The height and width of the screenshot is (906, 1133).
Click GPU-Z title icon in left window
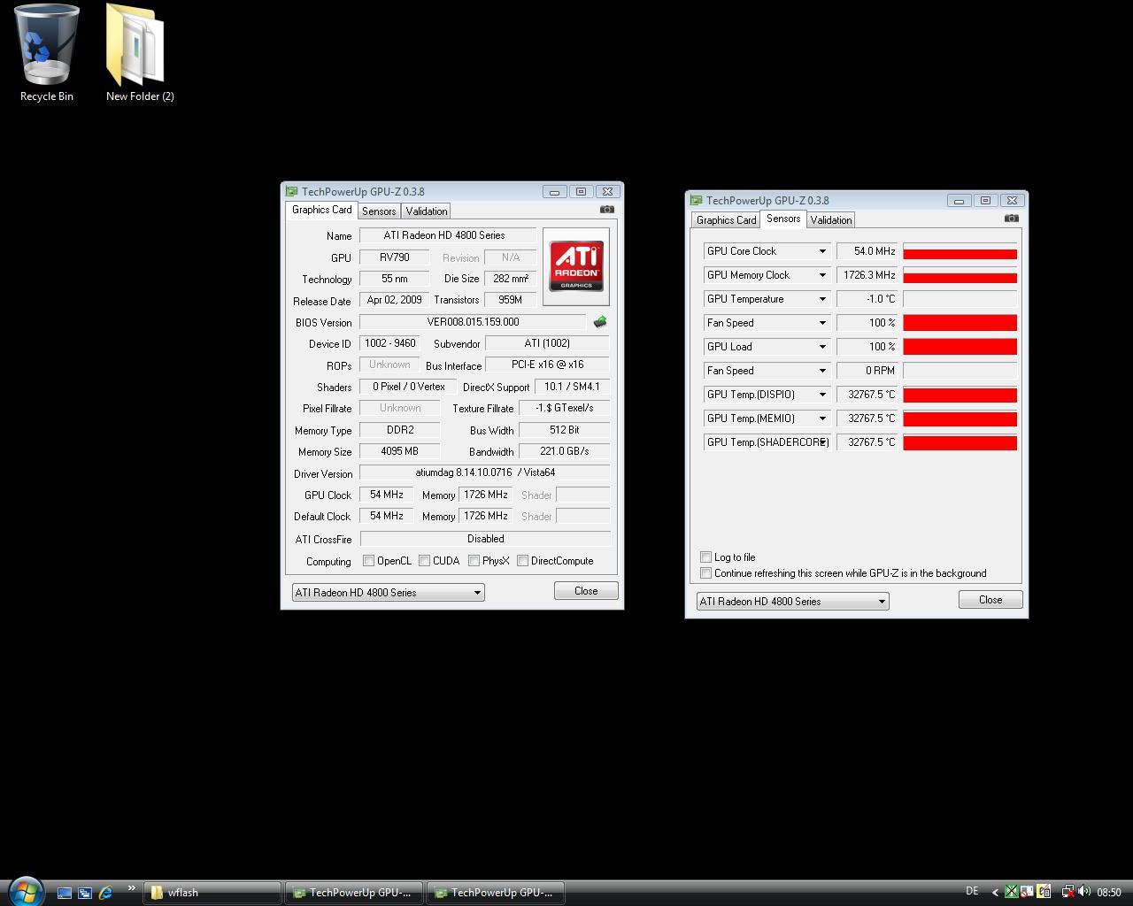click(x=291, y=191)
